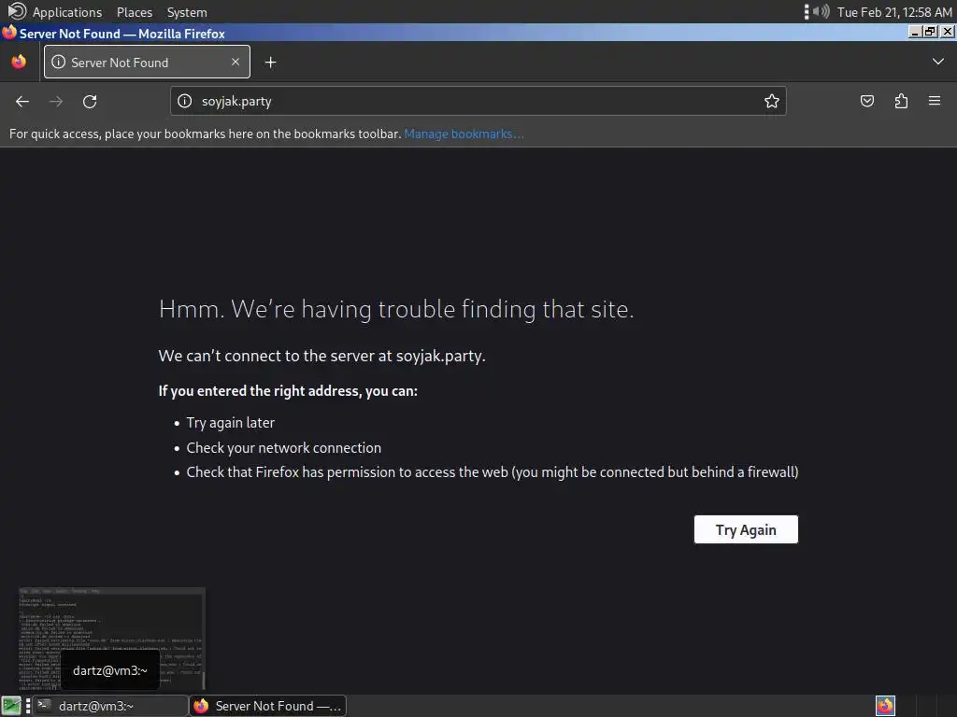Go back with the back arrow
This screenshot has height=717, width=957.
22,101
